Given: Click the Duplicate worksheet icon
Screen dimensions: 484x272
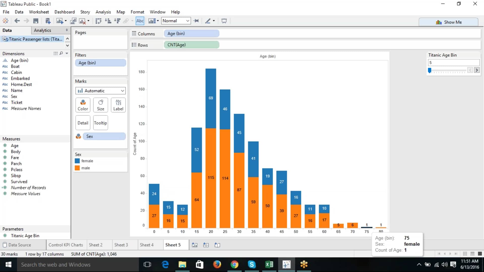Looking at the screenshot, I should click(73, 21).
